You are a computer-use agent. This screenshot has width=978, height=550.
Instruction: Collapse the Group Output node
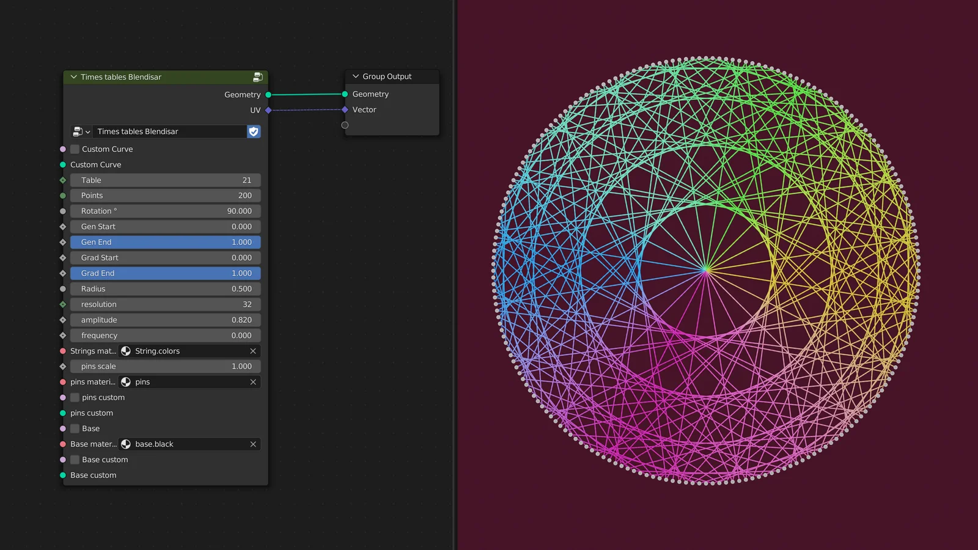coord(356,76)
